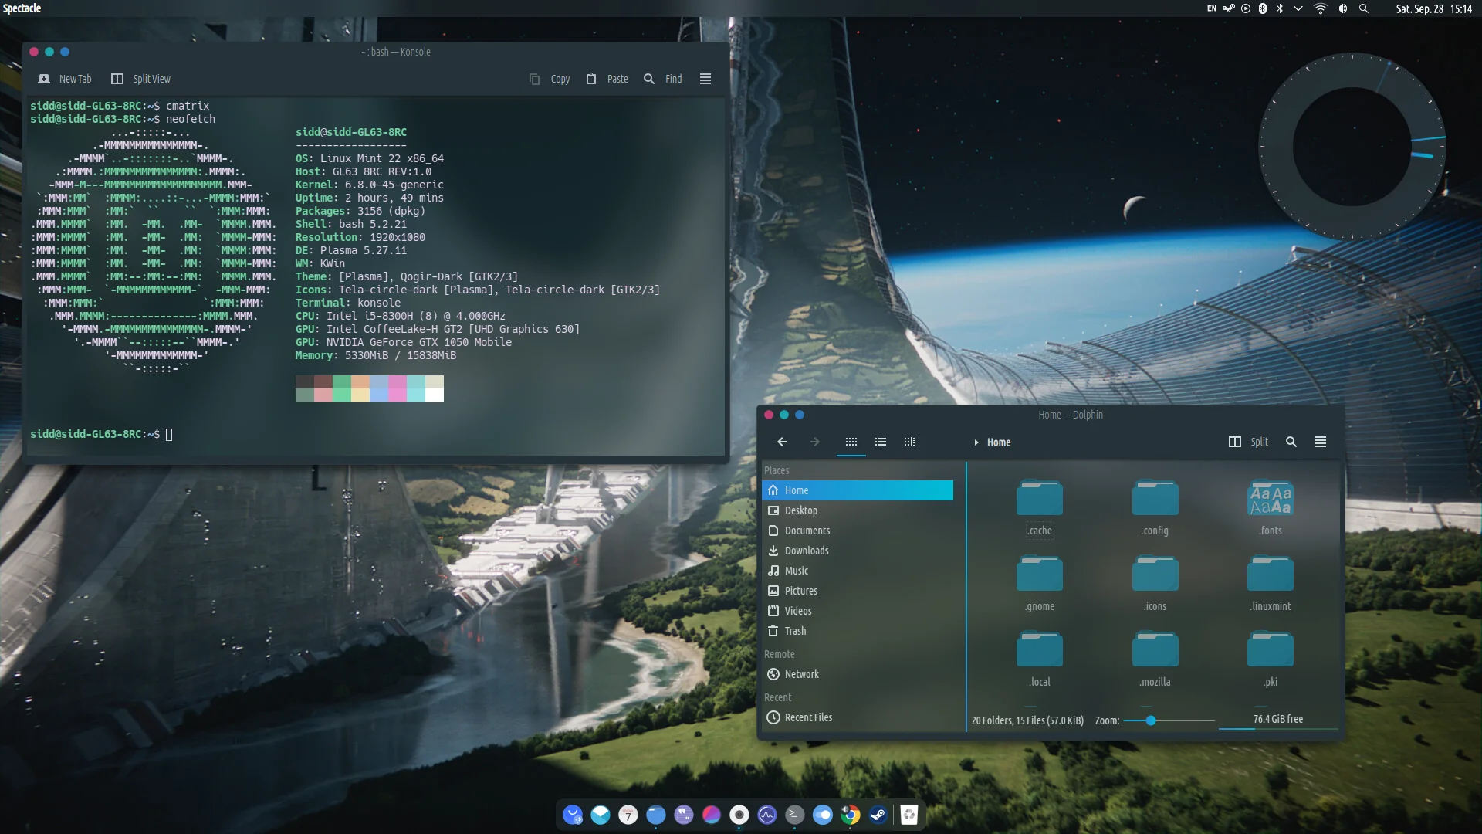The width and height of the screenshot is (1482, 834).
Task: Click the Konsole terminal prompt cursor
Action: [x=169, y=434]
